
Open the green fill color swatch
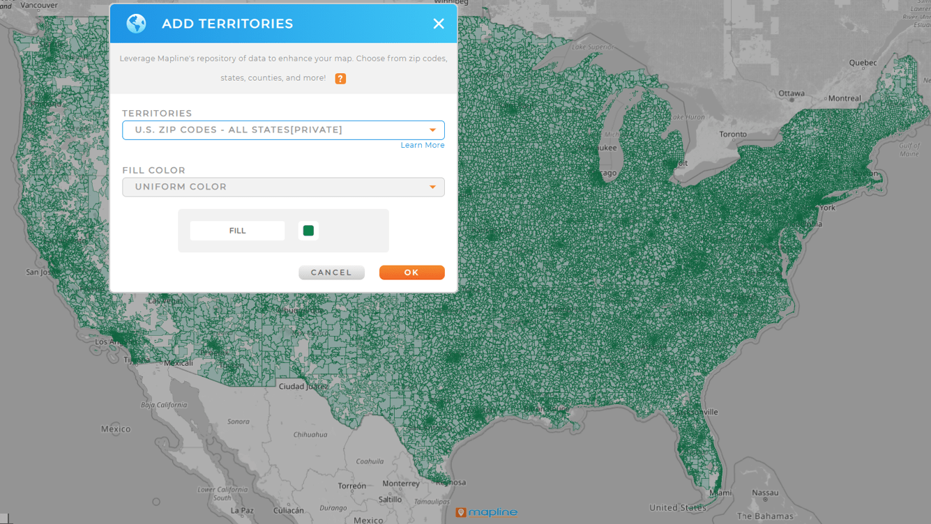[308, 230]
